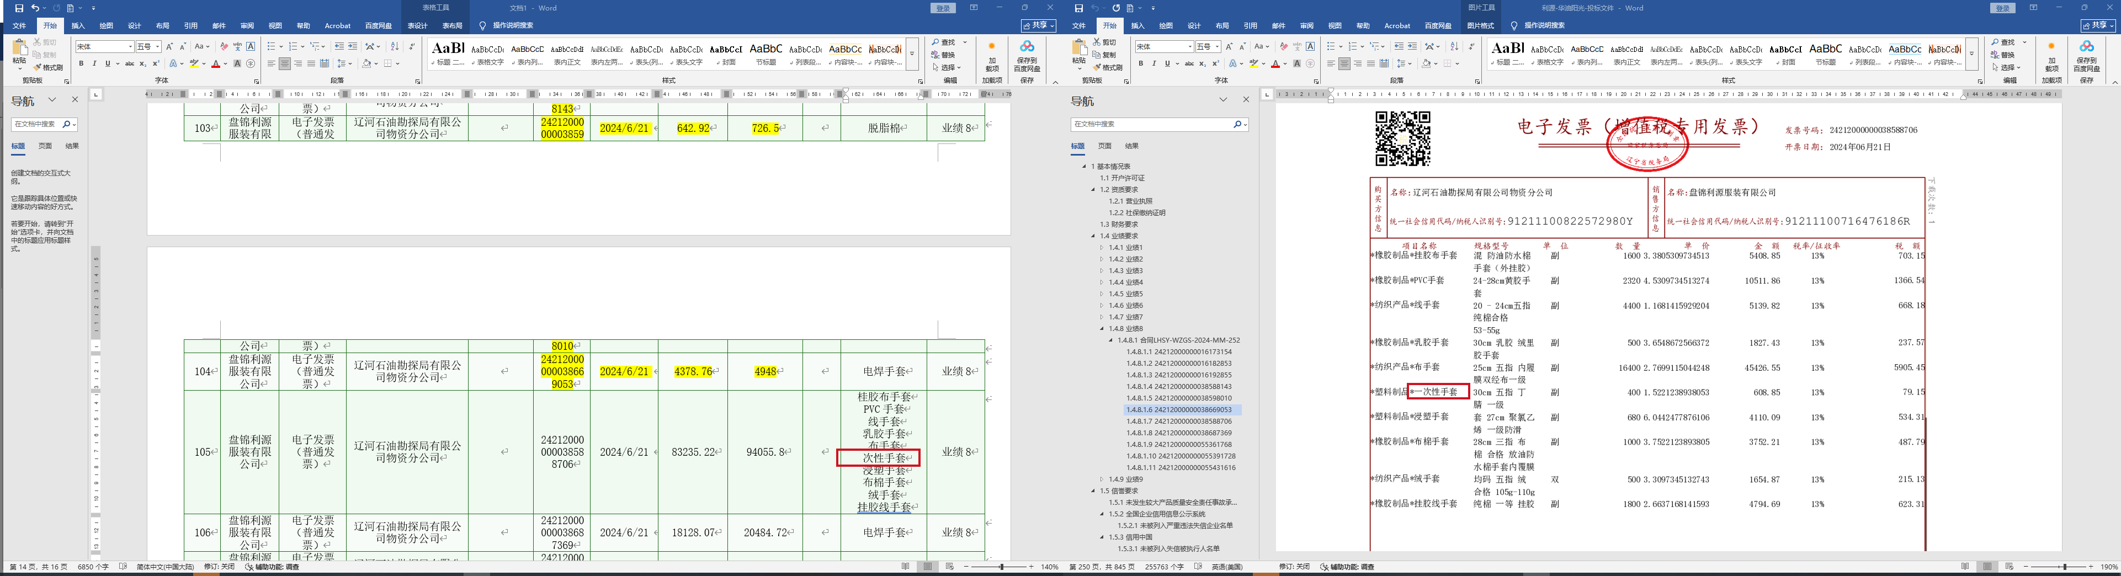Image resolution: width=2121 pixels, height=576 pixels.
Task: Apply italic in the 文档1 window ribbon
Action: (94, 63)
